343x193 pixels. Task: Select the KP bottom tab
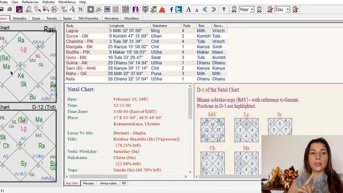coord(124,183)
